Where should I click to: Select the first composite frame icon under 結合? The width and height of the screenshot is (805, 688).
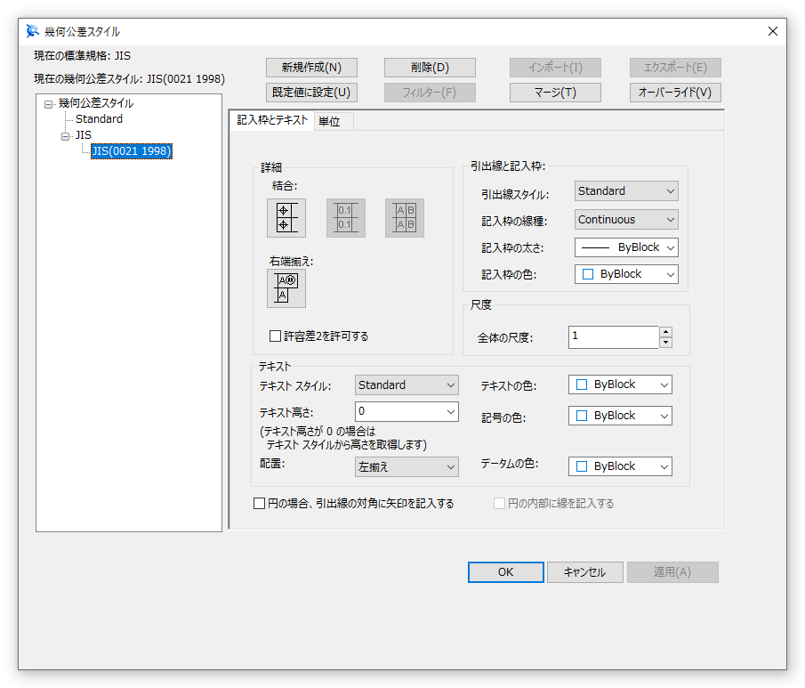point(286,217)
